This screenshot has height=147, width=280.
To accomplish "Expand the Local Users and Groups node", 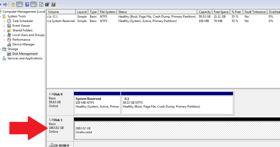I will (5, 35).
